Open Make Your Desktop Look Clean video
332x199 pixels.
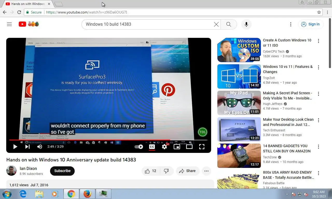(288, 122)
